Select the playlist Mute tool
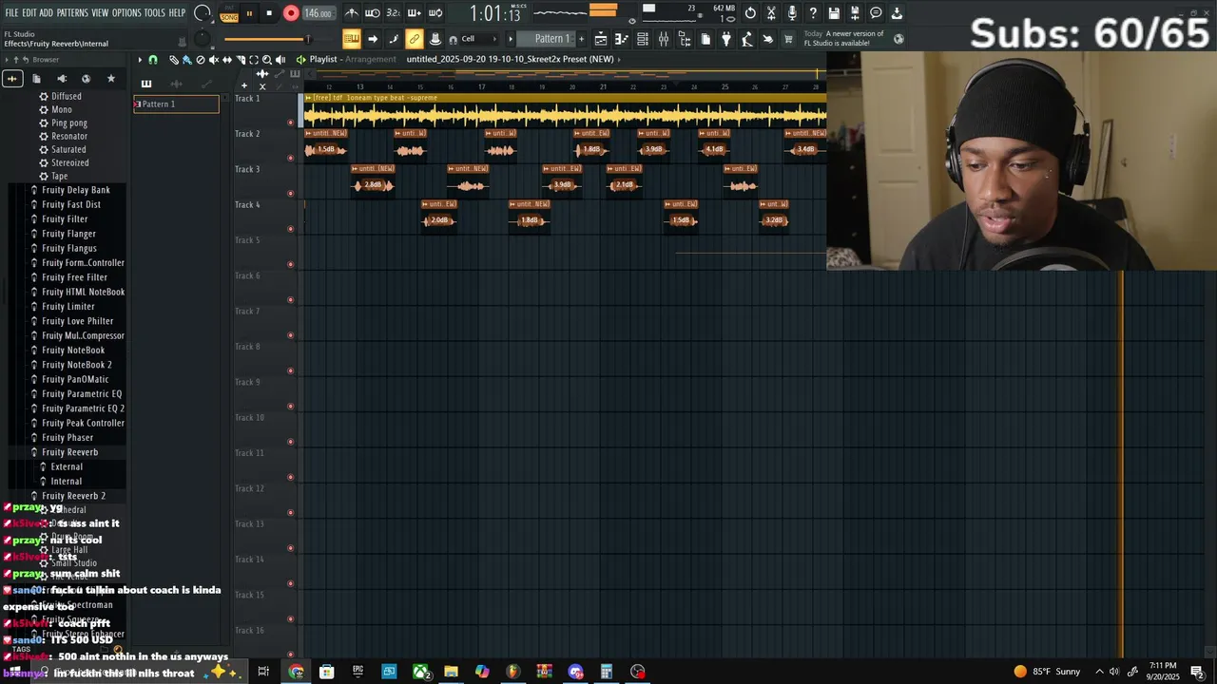This screenshot has width=1217, height=684. click(x=214, y=60)
